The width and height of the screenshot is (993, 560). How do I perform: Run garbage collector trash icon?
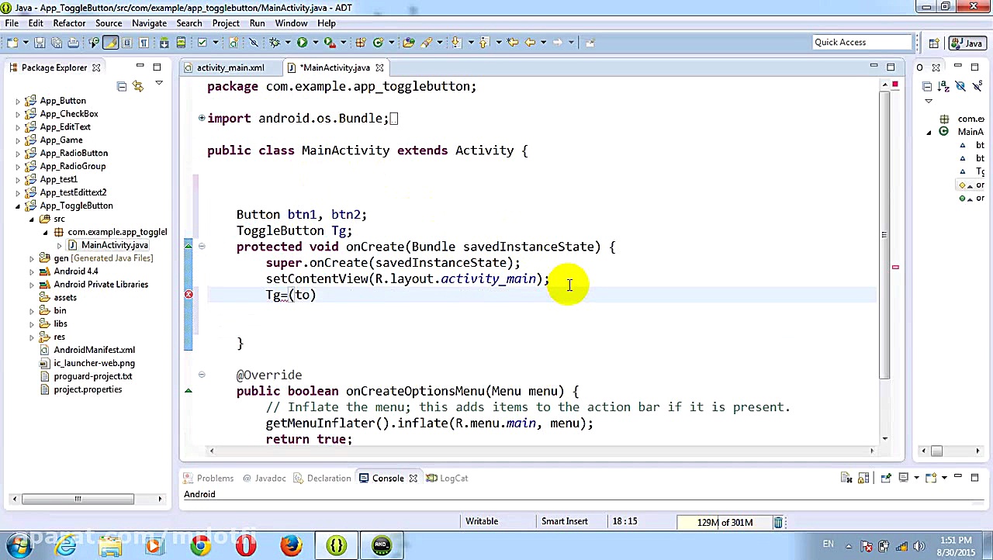tap(778, 522)
